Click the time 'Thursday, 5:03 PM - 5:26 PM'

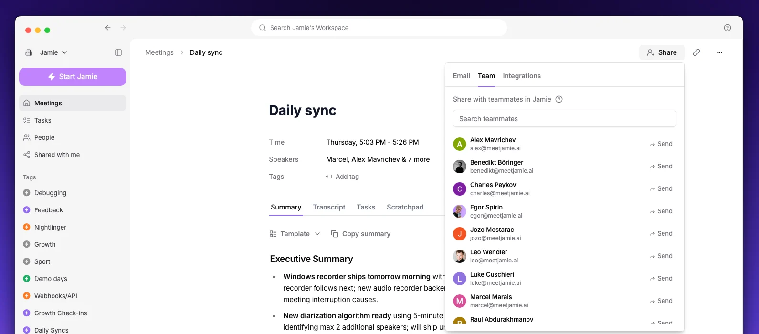tap(373, 142)
